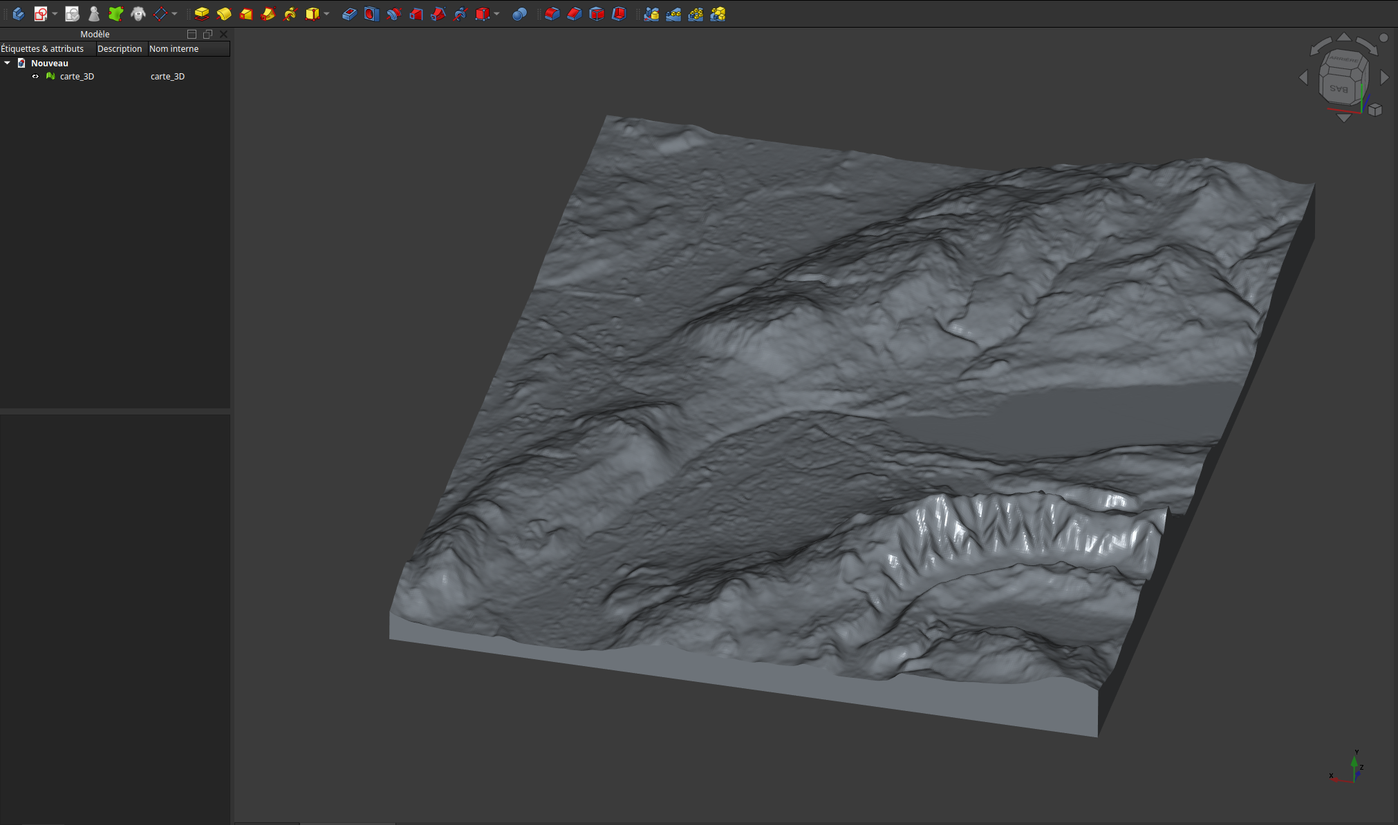1398x825 pixels.
Task: Click the Chamfer tool icon
Action: (x=574, y=14)
